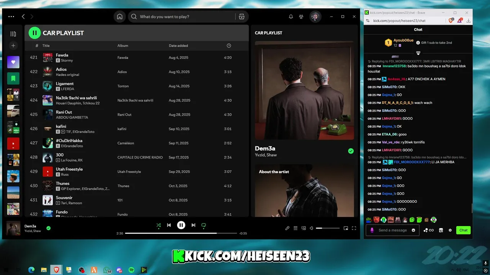Select the track titled Souvenir
490x275 pixels.
(64, 198)
